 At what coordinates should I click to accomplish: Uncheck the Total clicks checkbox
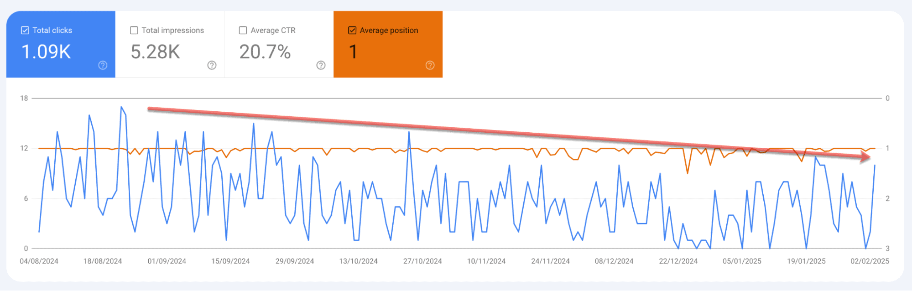click(x=25, y=31)
